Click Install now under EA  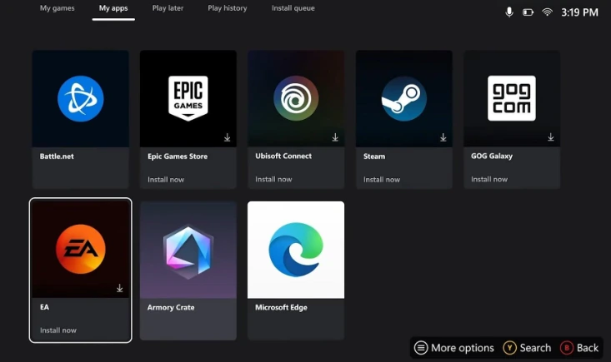click(x=58, y=330)
